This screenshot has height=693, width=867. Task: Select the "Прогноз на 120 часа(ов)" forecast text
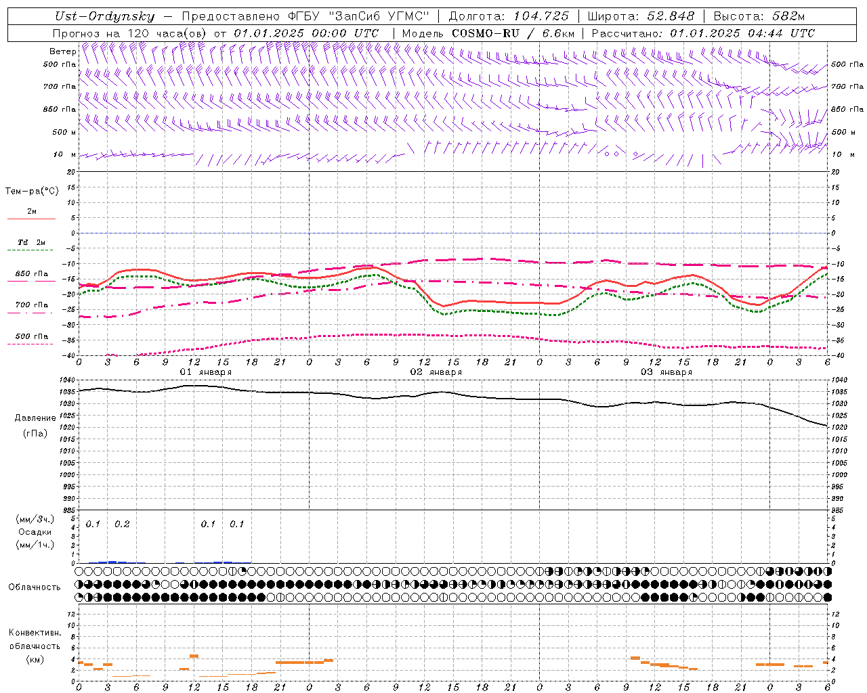click(x=130, y=32)
